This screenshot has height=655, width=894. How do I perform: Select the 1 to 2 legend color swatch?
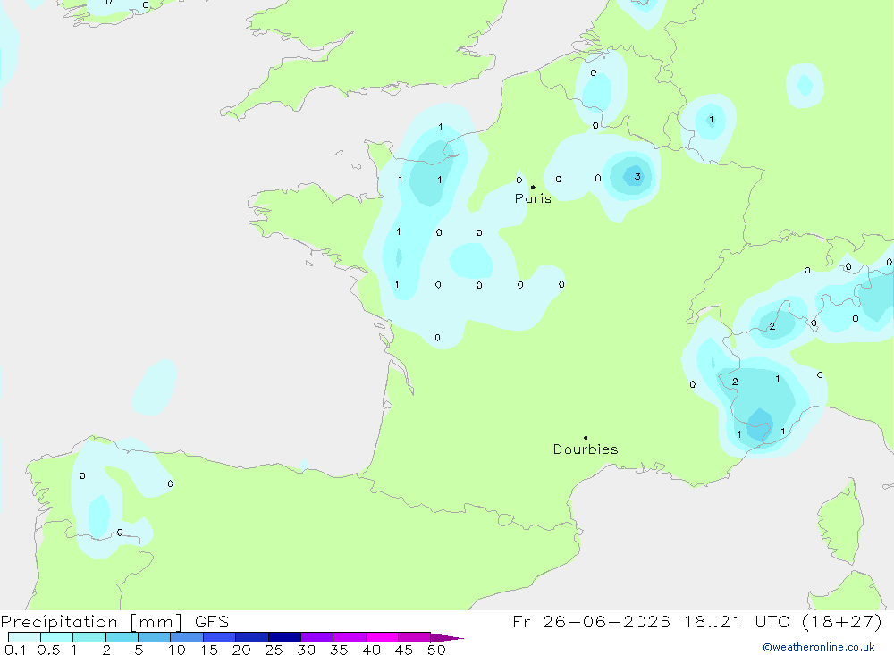(89, 637)
